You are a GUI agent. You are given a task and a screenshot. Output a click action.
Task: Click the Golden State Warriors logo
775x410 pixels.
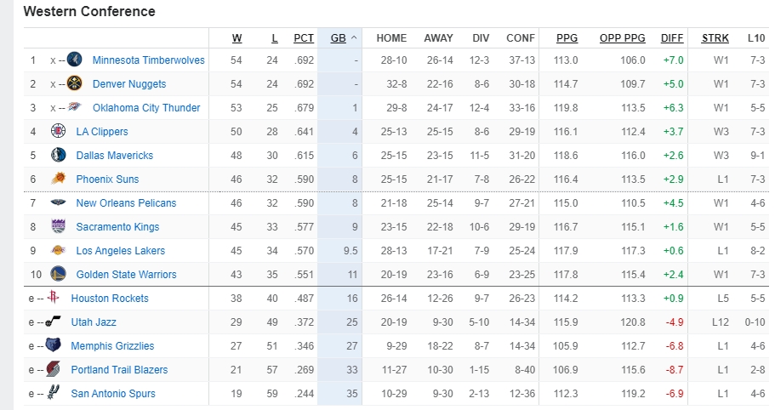tap(58, 275)
